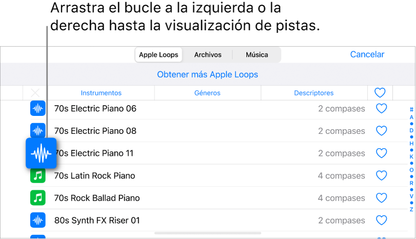
Task: Favorite the 70s Latin Rock Piano loop
Action: tap(381, 175)
